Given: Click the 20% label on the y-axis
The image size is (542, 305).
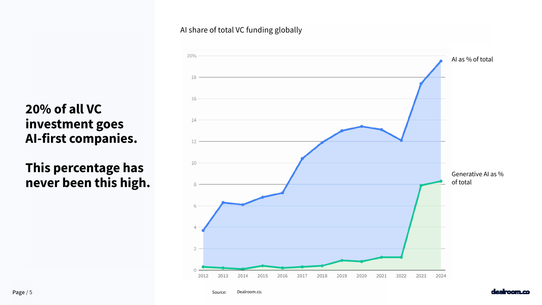Looking at the screenshot, I should [x=192, y=56].
